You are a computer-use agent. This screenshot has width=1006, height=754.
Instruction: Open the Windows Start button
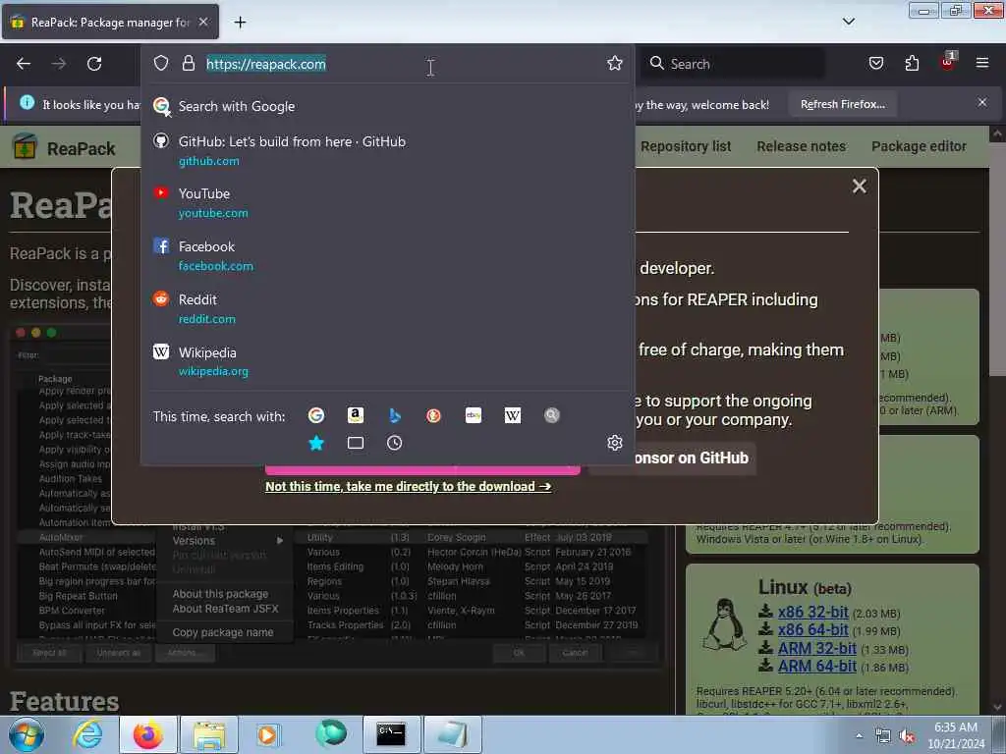tap(25, 734)
